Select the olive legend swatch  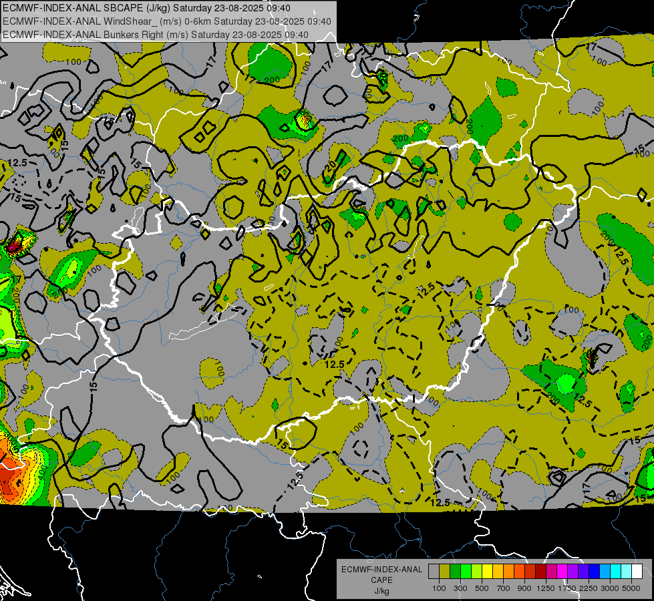[x=445, y=572]
